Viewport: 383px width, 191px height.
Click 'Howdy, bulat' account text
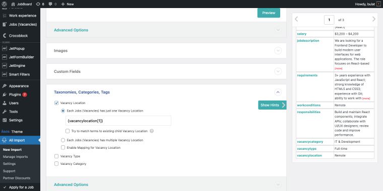point(365,4)
